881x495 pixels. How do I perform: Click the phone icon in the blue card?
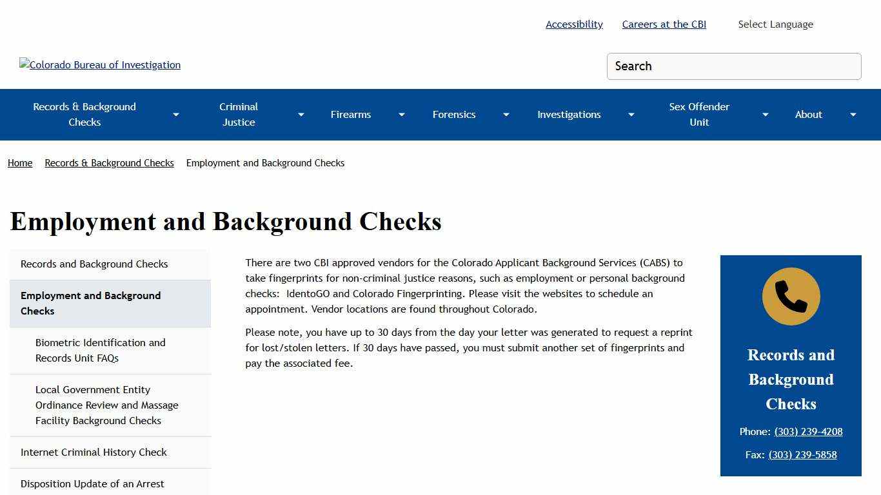click(791, 296)
